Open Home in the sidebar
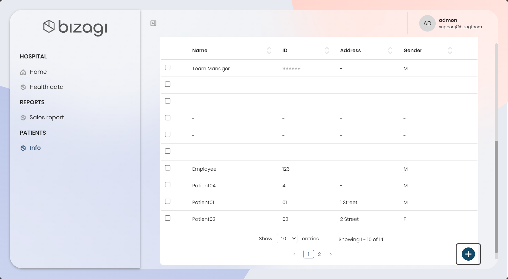Image resolution: width=508 pixels, height=279 pixels. tap(38, 72)
